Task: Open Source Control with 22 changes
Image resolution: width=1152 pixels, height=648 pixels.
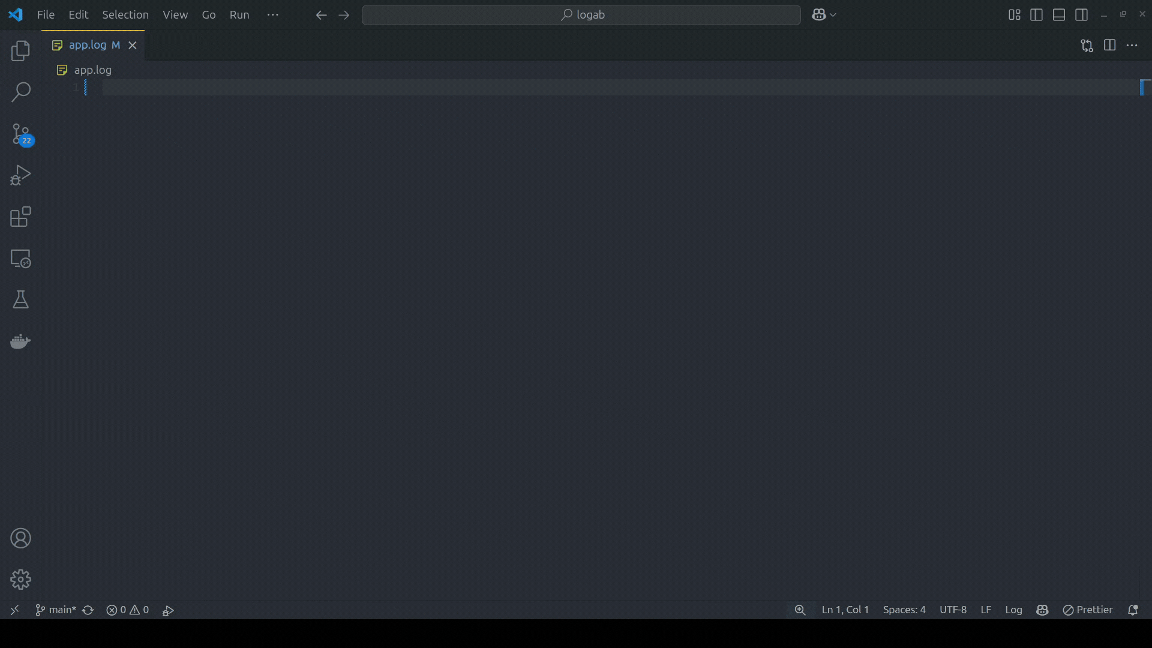Action: coord(22,134)
